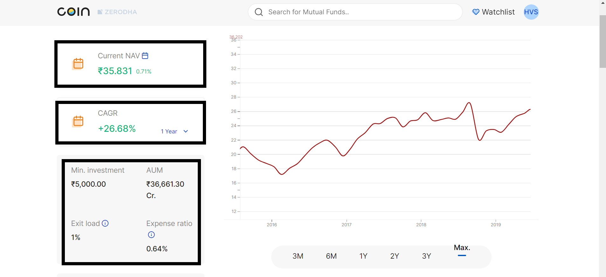Viewport: 606px width, 277px height.
Task: Click the Expense ratio label
Action: coord(169,223)
